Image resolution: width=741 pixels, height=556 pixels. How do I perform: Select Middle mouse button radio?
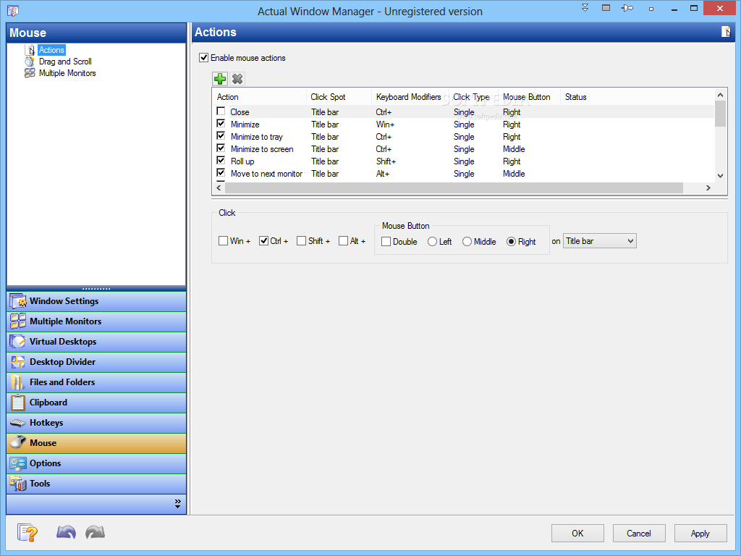point(467,242)
